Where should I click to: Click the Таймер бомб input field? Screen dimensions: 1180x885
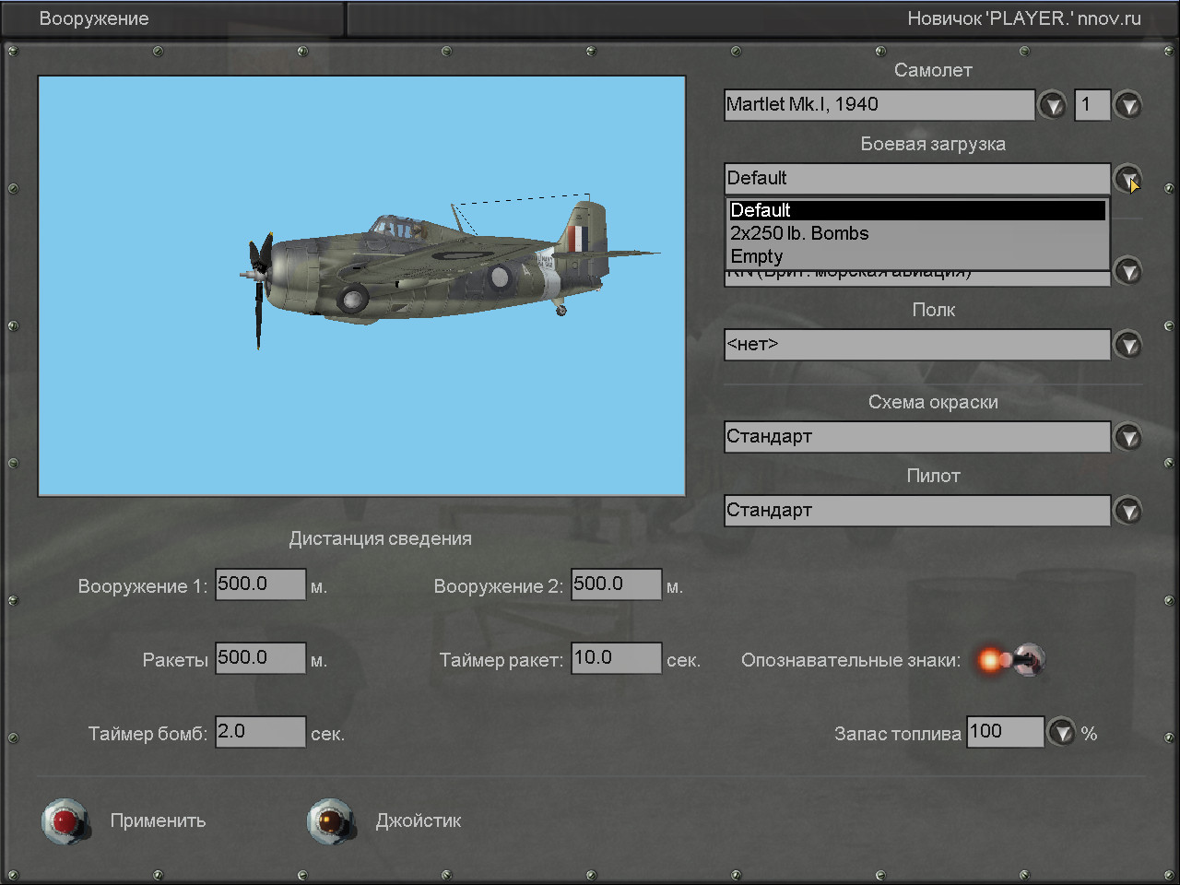(x=260, y=732)
